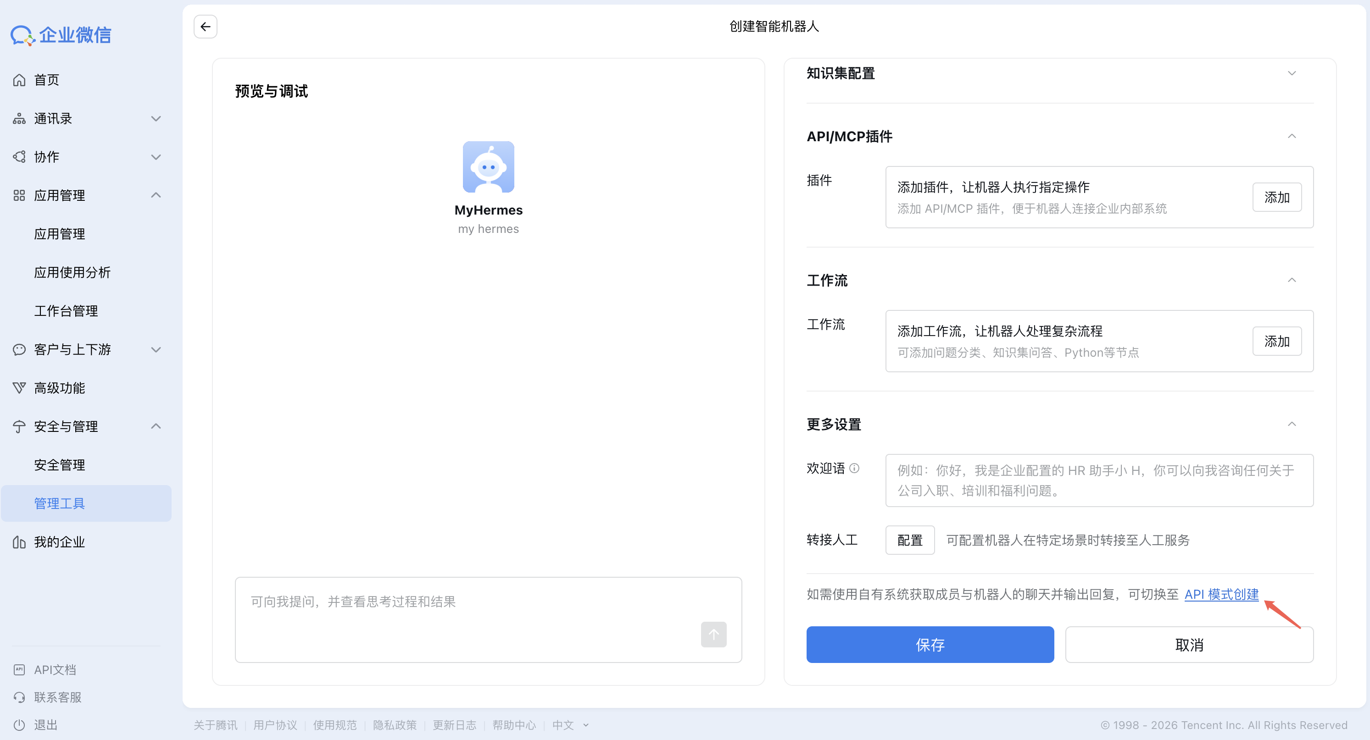
Task: Click the blue 保存 button
Action: click(x=930, y=645)
